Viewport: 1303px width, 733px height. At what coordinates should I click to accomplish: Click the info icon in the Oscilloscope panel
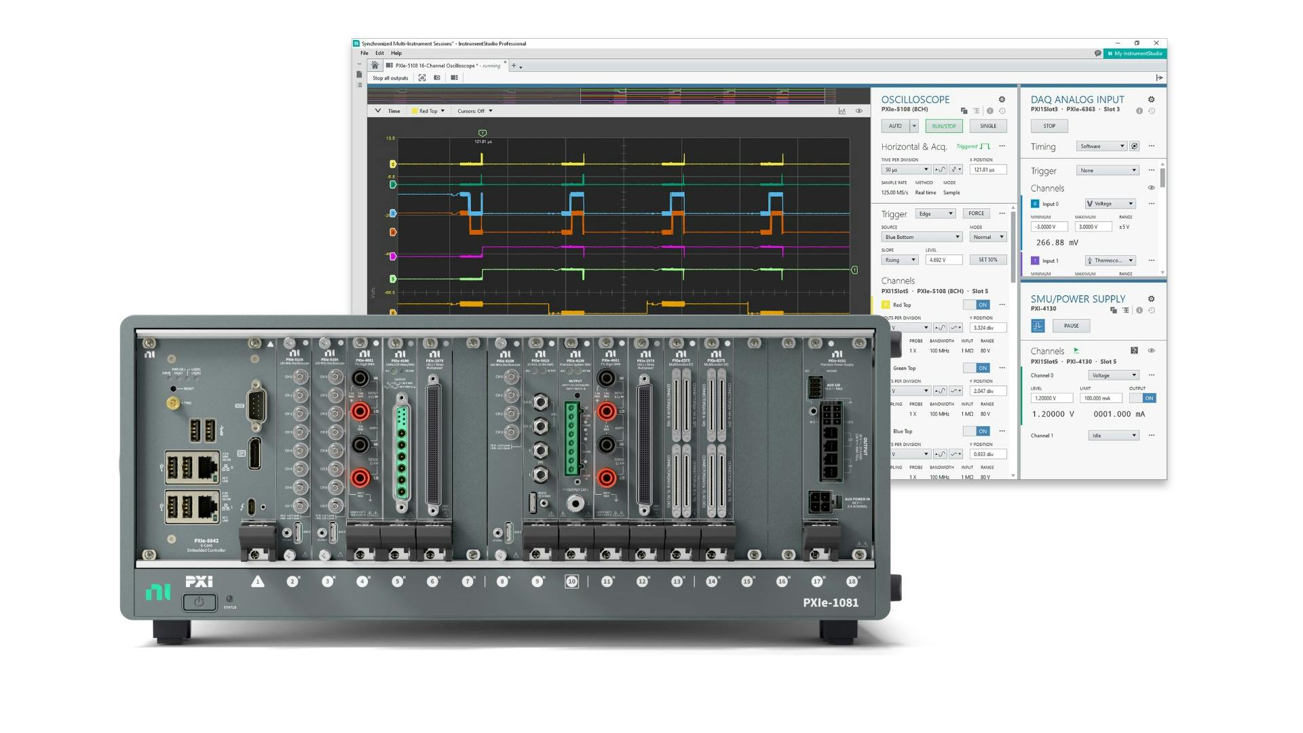[x=989, y=109]
